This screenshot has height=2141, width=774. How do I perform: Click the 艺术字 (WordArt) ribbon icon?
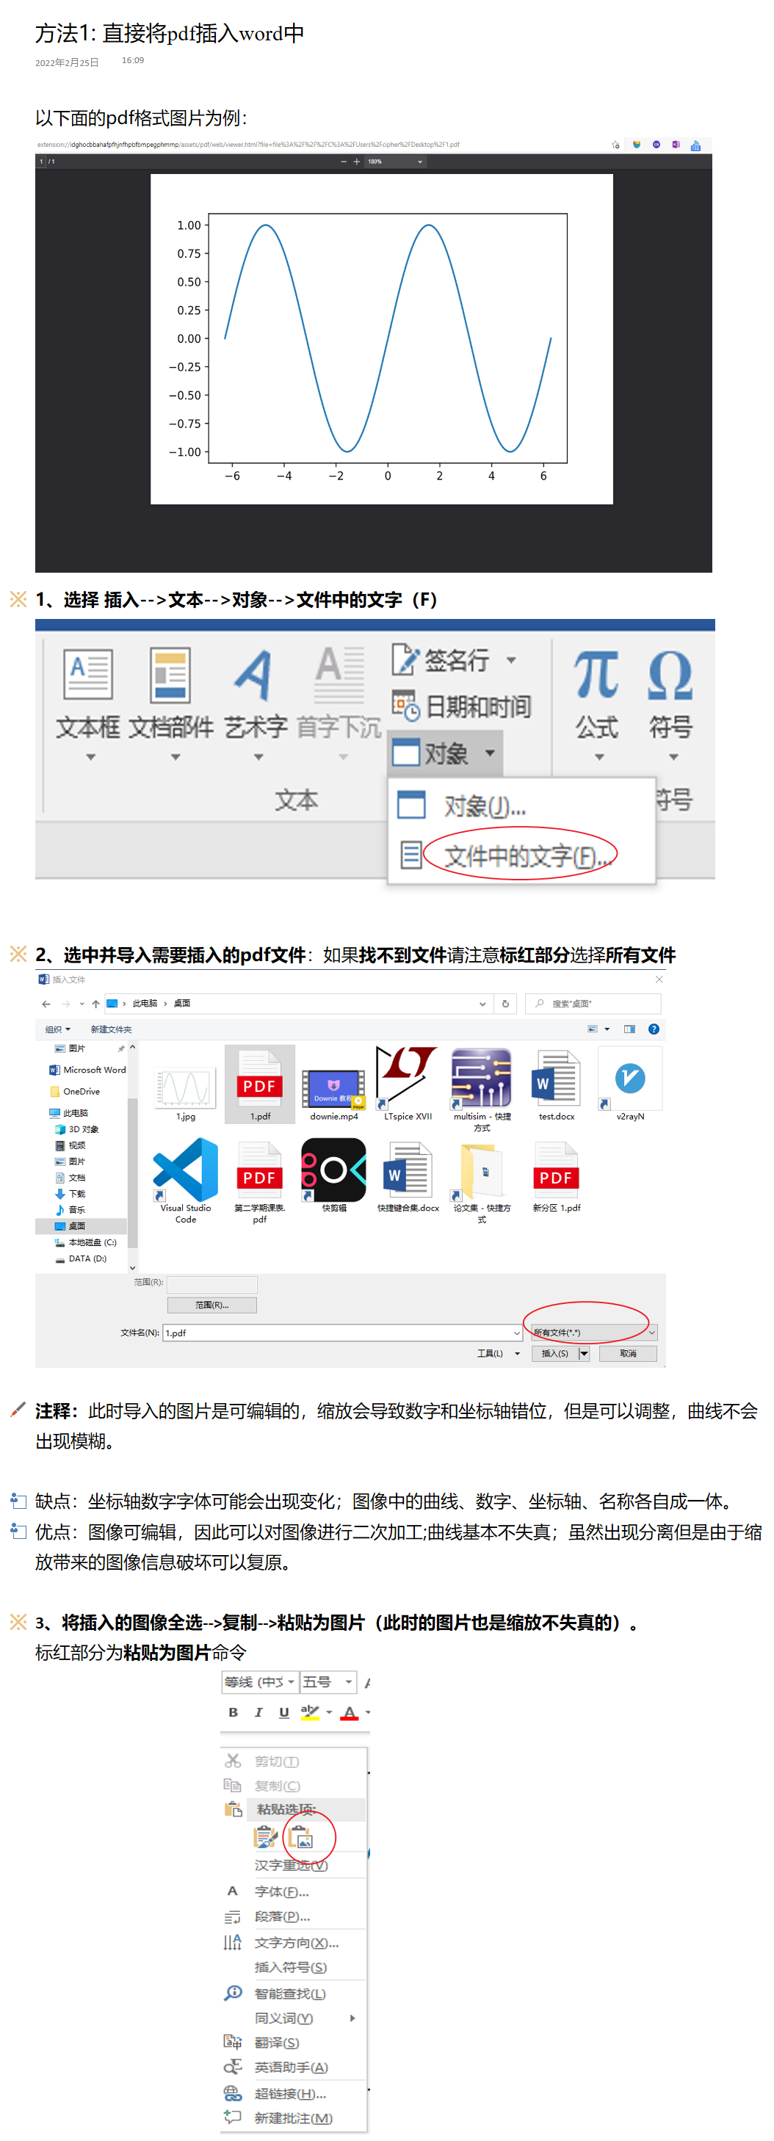(254, 674)
